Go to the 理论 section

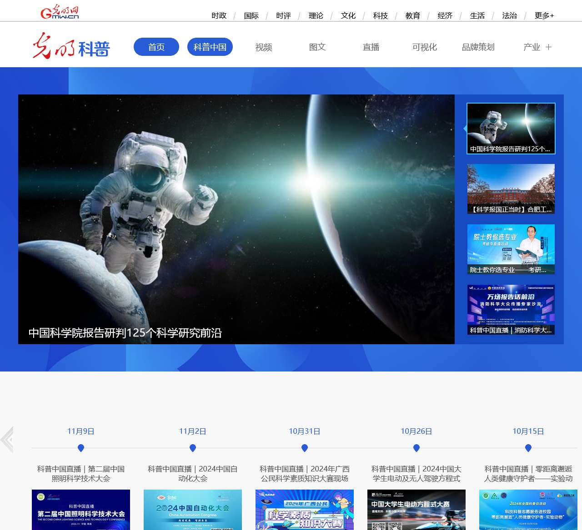316,15
